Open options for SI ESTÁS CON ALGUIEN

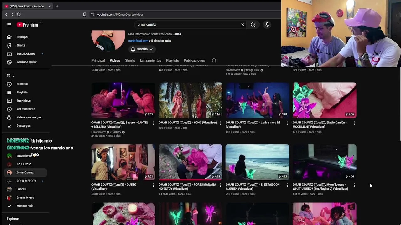(x=287, y=185)
